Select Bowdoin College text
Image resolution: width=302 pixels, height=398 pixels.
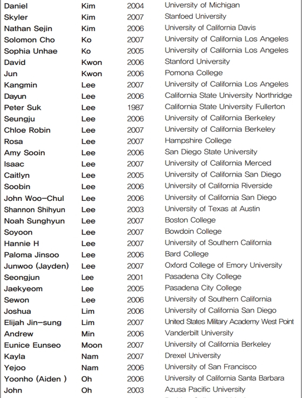pyautogui.click(x=193, y=231)
